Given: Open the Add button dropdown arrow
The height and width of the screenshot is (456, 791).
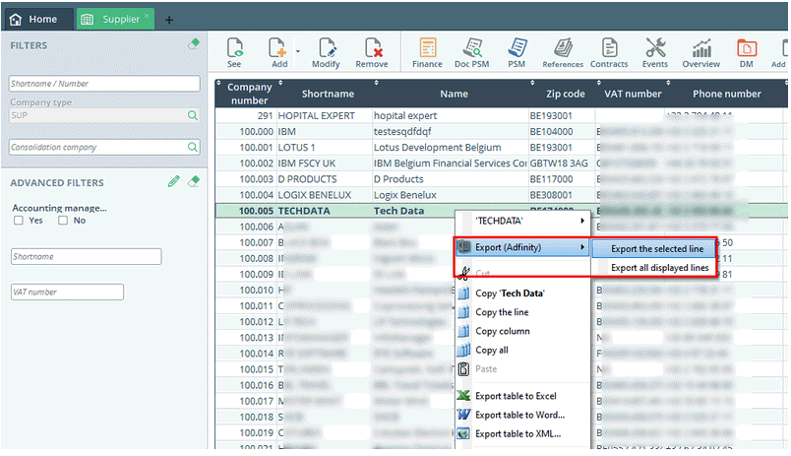Looking at the screenshot, I should (x=298, y=49).
